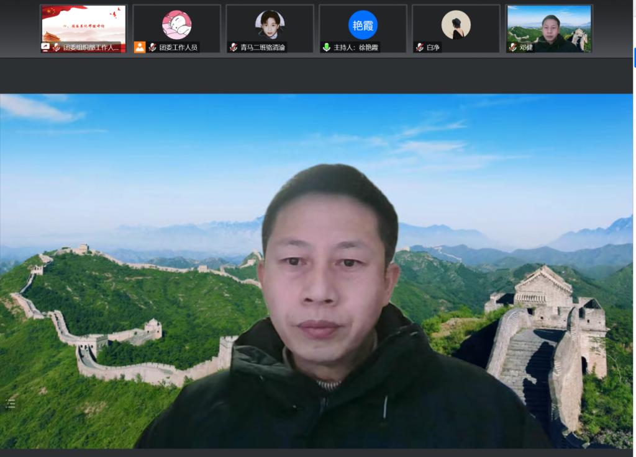Click muted microphone icon next to 邓健
The image size is (636, 457).
(x=513, y=47)
